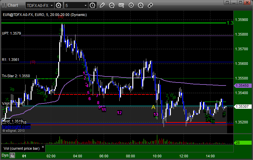
Task: Click the 04:00 time axis label
Action: pyautogui.click(x=77, y=156)
